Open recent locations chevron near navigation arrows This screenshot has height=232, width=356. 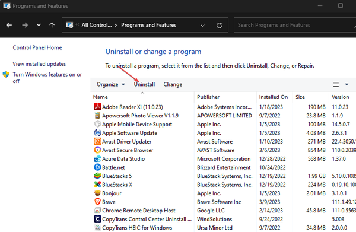coord(39,25)
